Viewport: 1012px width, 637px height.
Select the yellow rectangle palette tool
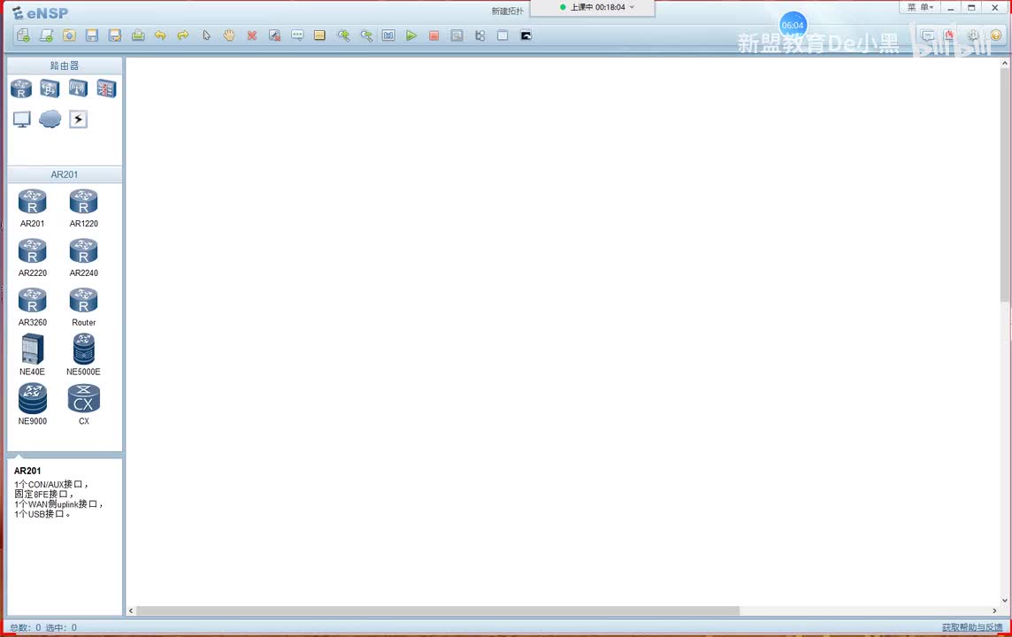coord(319,35)
